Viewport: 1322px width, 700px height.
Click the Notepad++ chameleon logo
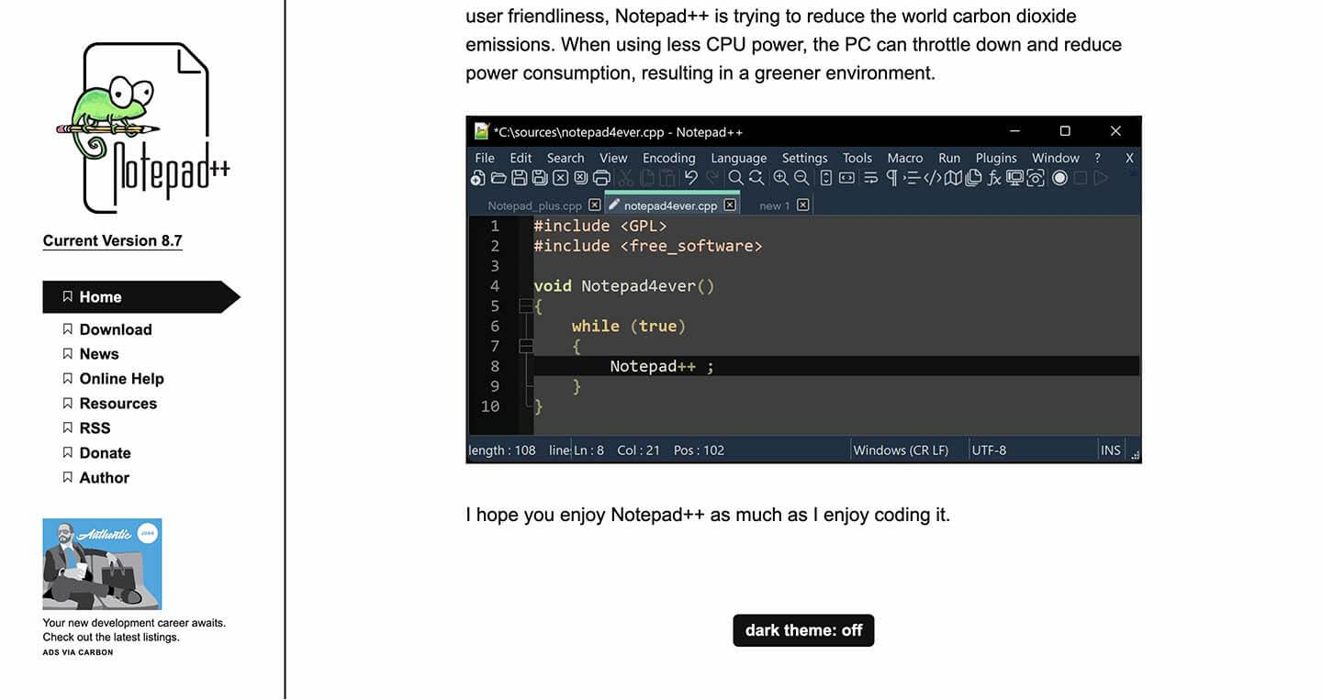[x=142, y=128]
